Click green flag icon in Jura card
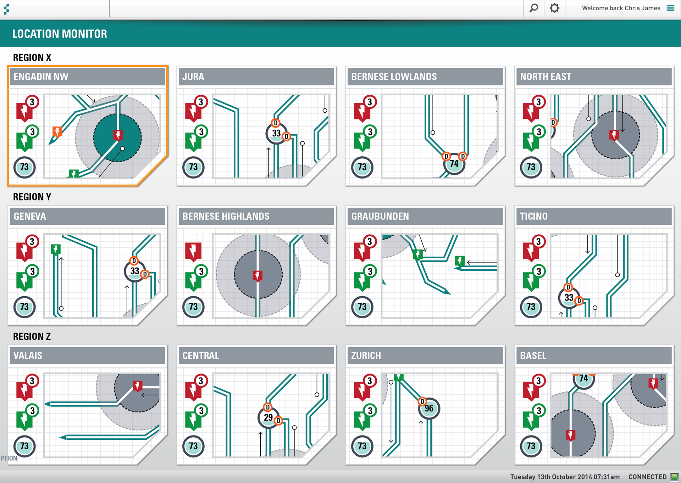The height and width of the screenshot is (483, 681). click(193, 141)
